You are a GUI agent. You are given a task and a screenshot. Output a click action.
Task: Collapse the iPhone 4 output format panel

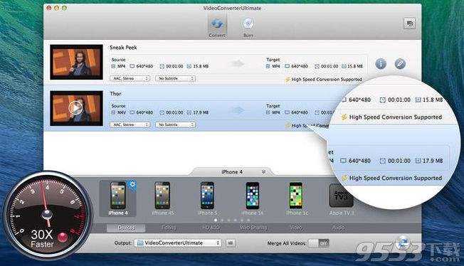click(x=263, y=171)
